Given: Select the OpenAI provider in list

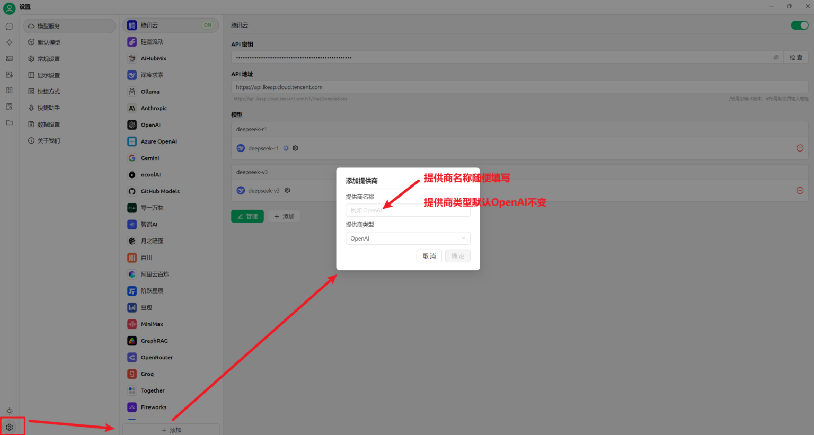Looking at the screenshot, I should click(x=171, y=125).
